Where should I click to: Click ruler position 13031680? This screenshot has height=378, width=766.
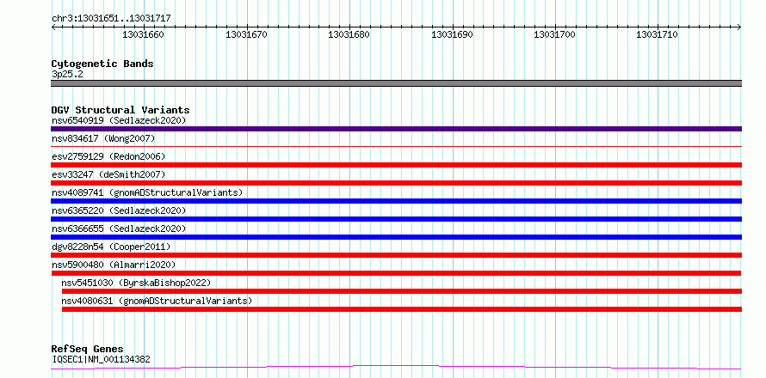349,34
